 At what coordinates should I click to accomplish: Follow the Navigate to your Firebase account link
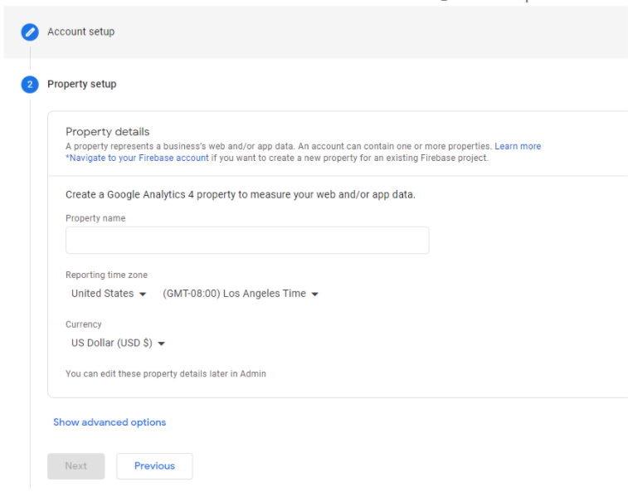(x=139, y=158)
